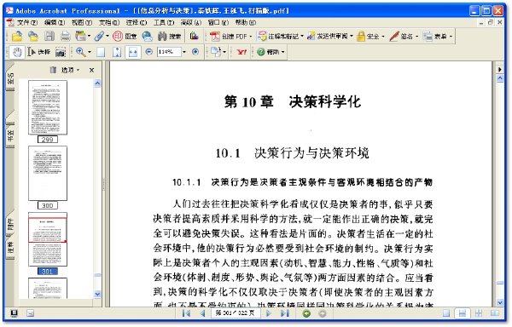
Task: Open the 编辑 menu
Action: [x=55, y=22]
